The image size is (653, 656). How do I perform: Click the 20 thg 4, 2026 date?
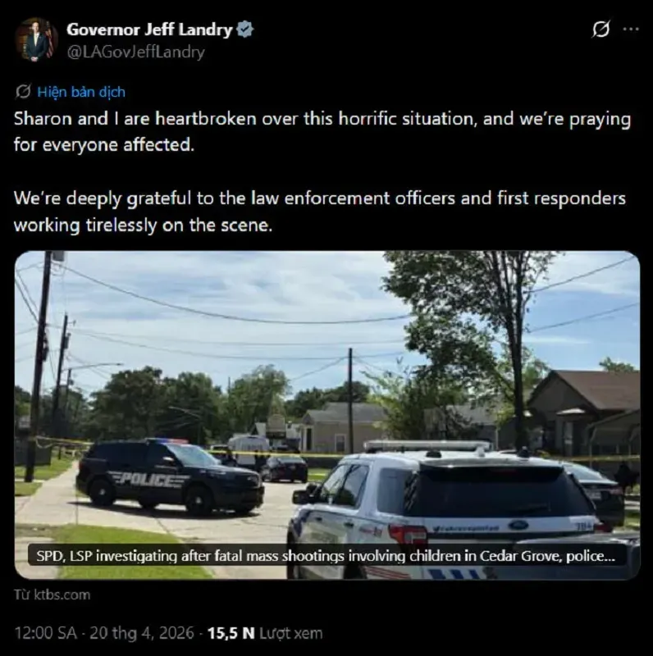click(x=141, y=632)
